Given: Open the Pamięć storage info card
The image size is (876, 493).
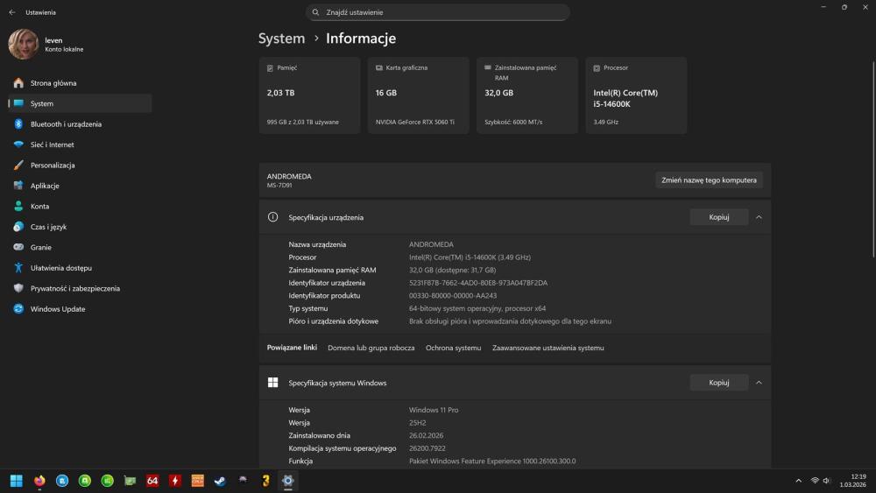Looking at the screenshot, I should pyautogui.click(x=309, y=95).
